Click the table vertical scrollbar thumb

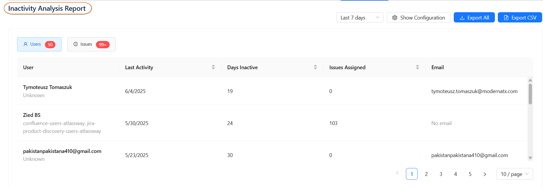pyautogui.click(x=530, y=94)
